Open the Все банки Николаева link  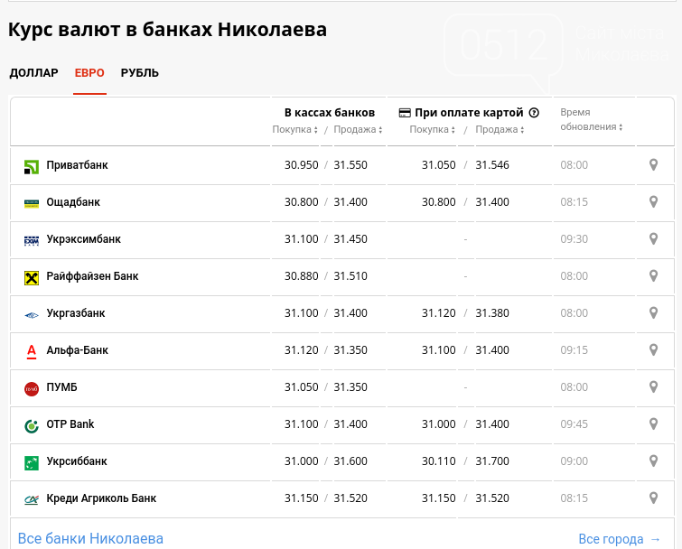[90, 538]
